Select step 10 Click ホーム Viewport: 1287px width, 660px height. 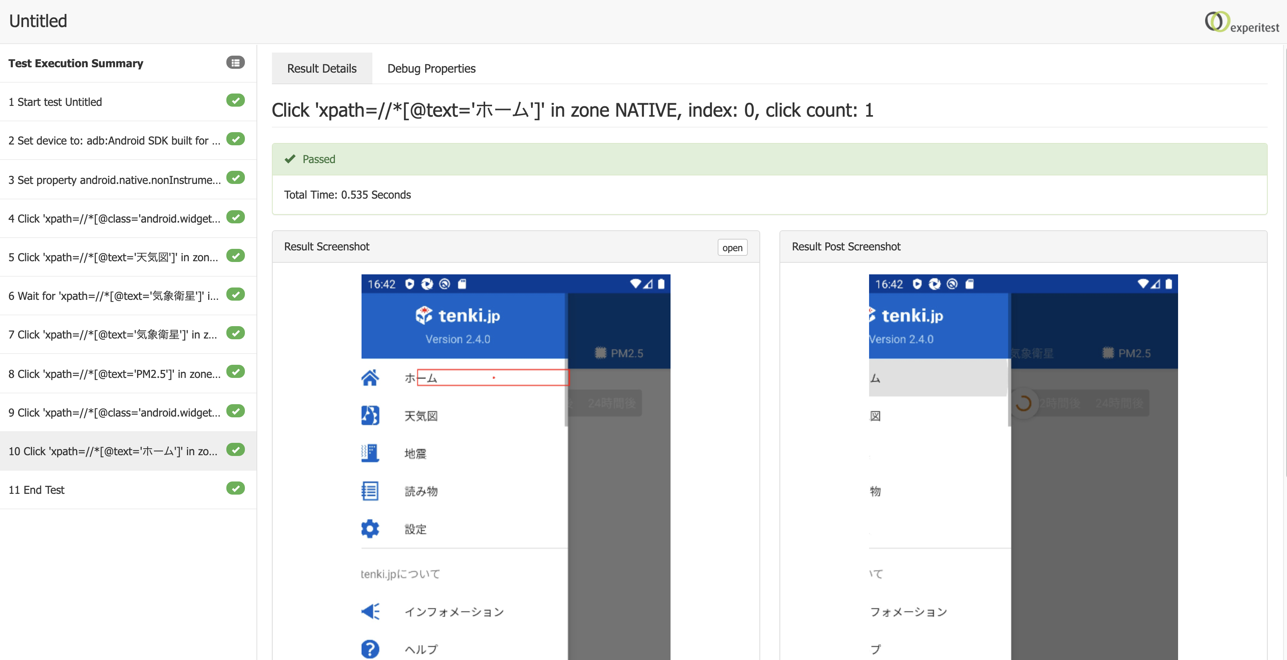tap(128, 451)
